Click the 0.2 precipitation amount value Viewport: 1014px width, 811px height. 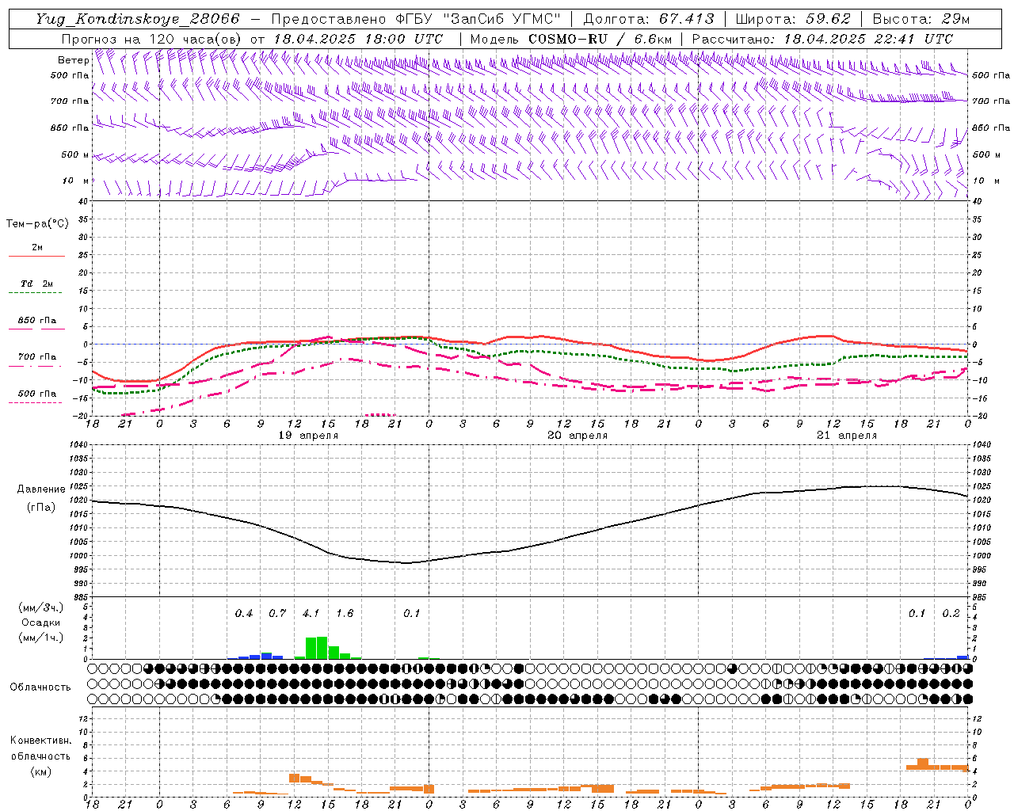951,614
